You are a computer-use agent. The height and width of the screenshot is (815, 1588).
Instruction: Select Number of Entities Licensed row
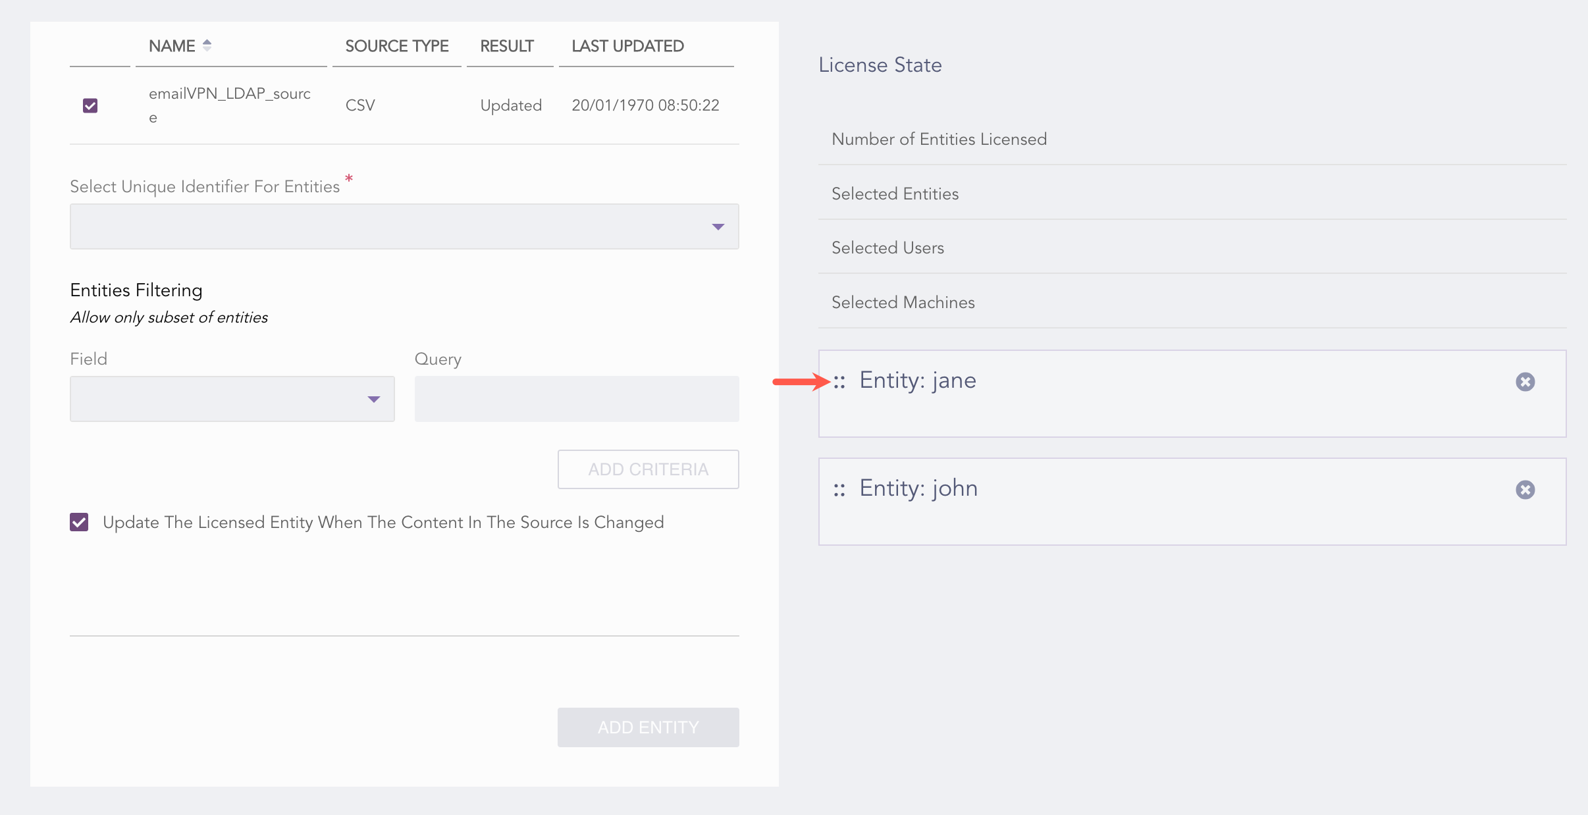pos(939,139)
